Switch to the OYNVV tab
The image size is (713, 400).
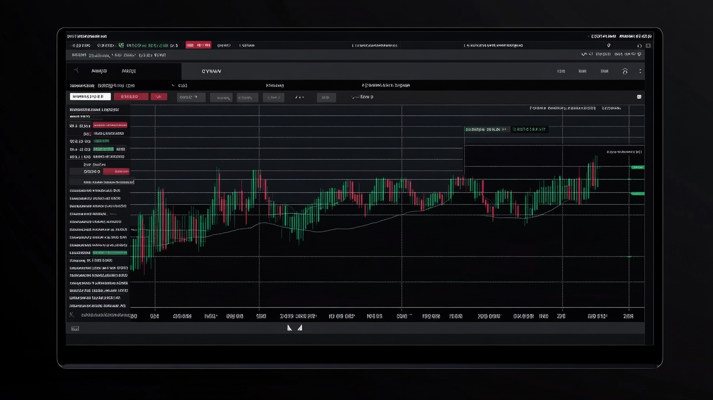(212, 71)
